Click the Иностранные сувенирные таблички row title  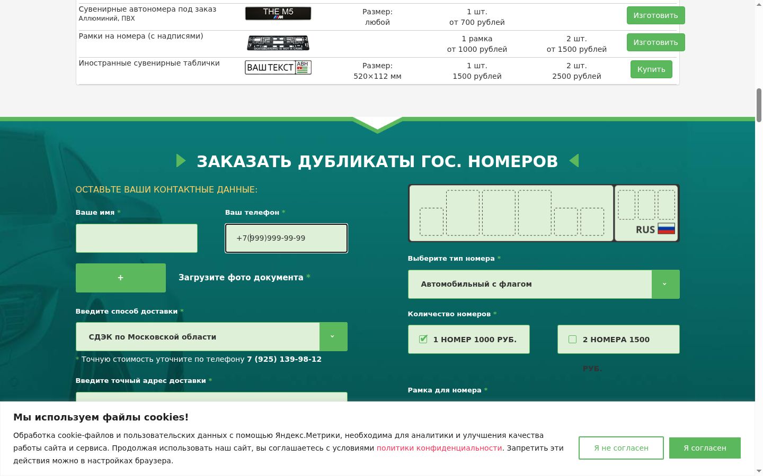click(x=149, y=63)
